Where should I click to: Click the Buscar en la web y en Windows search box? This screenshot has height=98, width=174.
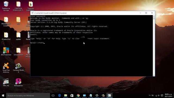pyautogui.click(x=28, y=96)
